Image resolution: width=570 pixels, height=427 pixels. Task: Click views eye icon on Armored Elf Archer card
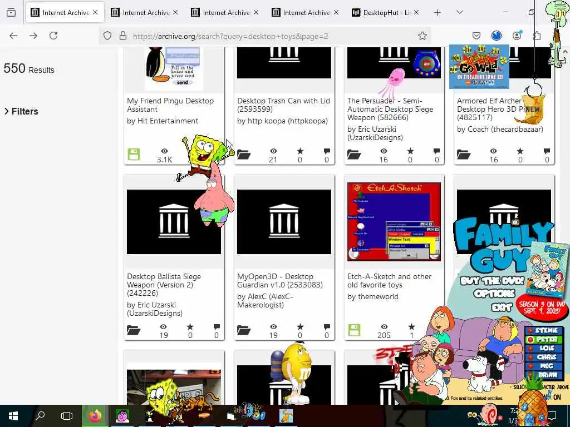(493, 151)
